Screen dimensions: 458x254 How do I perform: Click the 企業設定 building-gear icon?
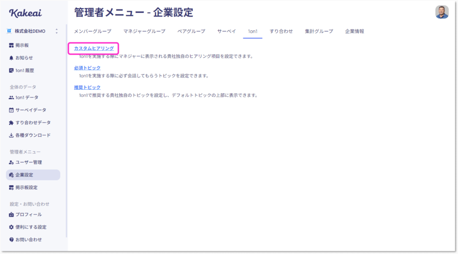(x=11, y=175)
